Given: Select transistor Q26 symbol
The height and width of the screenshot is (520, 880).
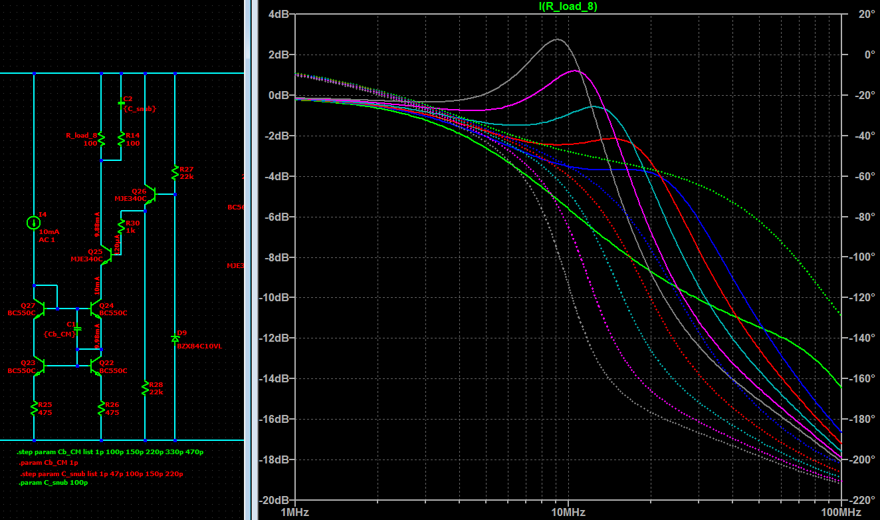Looking at the screenshot, I should (150, 194).
